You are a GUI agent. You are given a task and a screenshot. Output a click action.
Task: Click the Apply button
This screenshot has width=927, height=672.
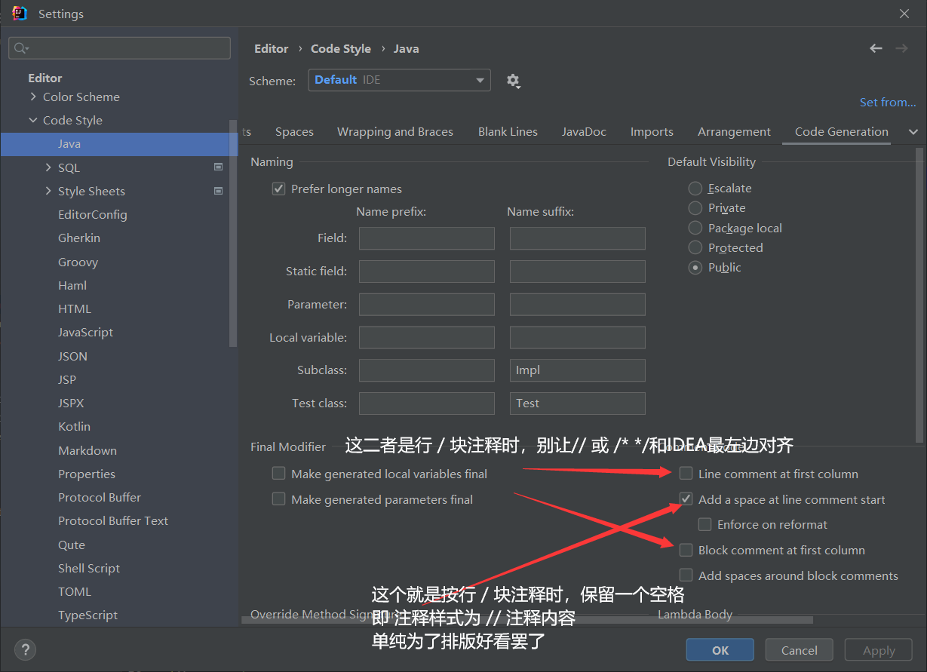[x=879, y=650]
